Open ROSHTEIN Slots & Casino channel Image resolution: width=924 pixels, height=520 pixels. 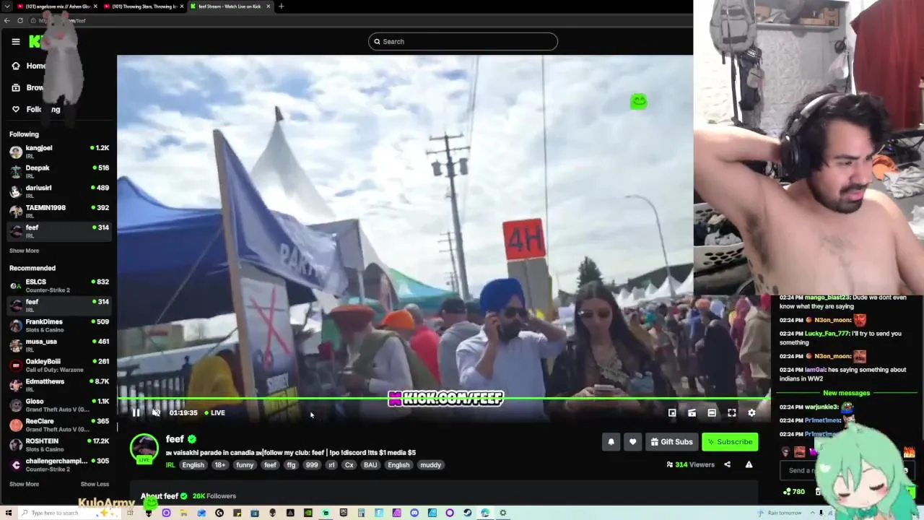(58, 444)
